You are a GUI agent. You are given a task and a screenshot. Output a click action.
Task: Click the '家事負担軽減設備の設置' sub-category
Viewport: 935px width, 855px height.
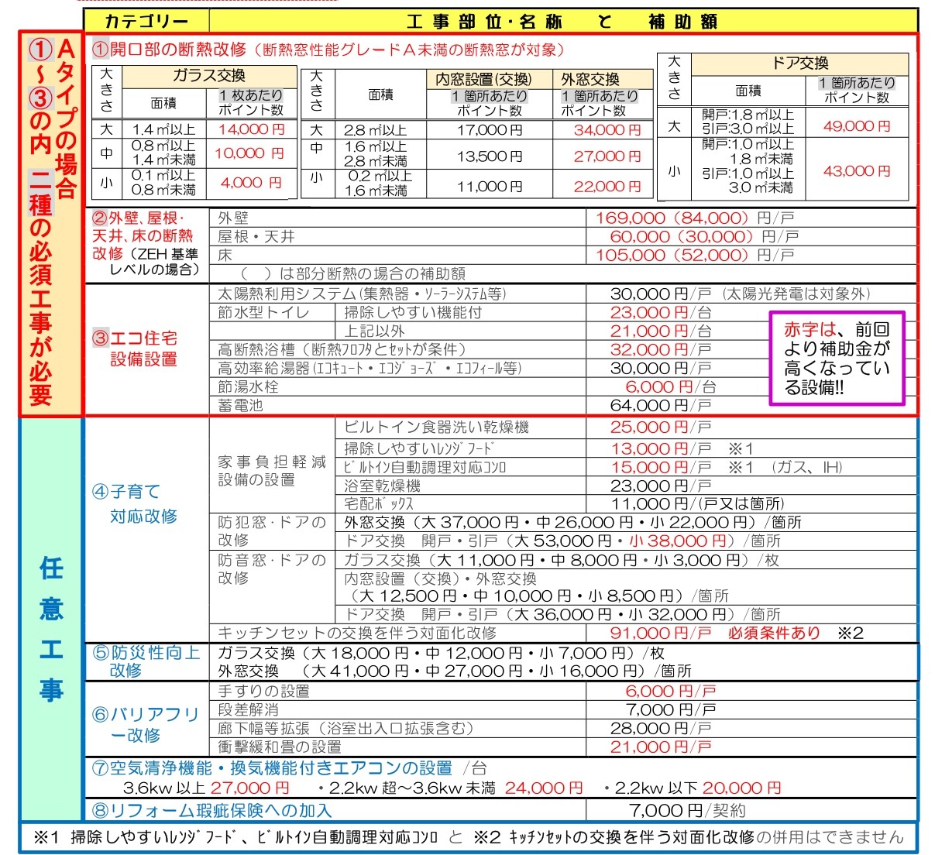[x=272, y=470]
